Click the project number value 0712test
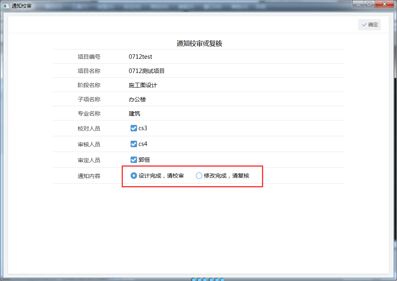Viewport: 397px width, 281px height. coord(140,57)
